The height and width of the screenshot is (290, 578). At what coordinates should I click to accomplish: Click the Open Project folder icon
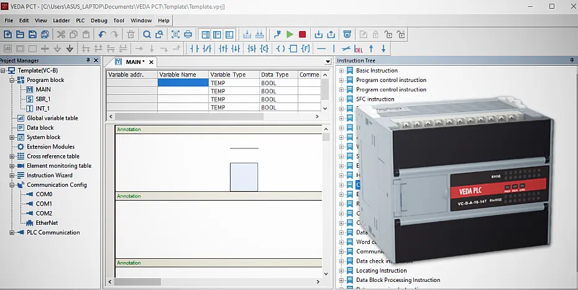tap(21, 35)
